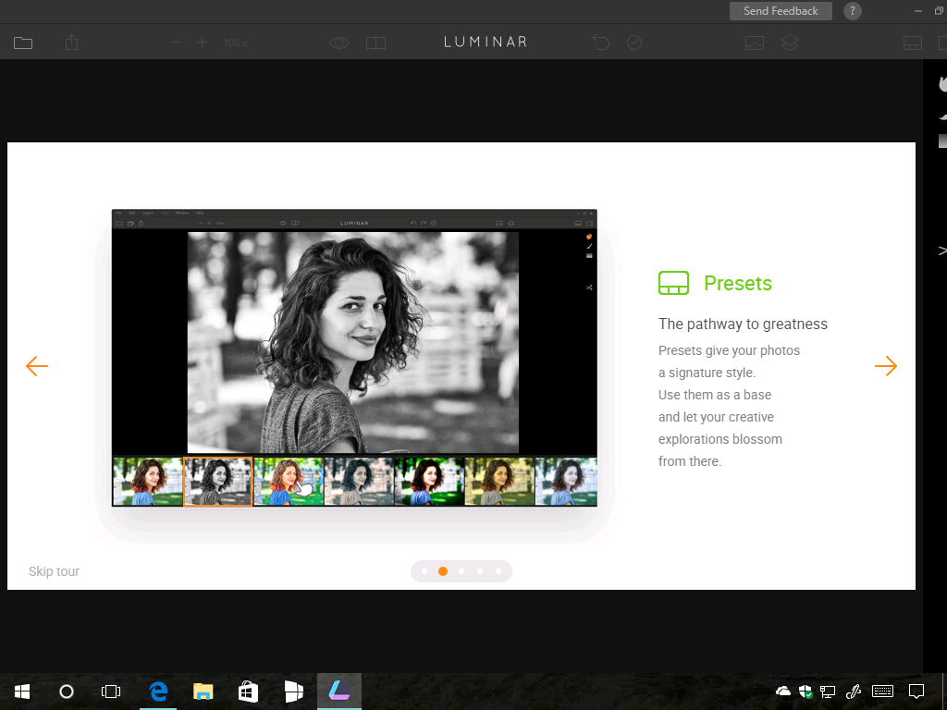
Task: Select the fifth tour page dot
Action: (x=498, y=571)
